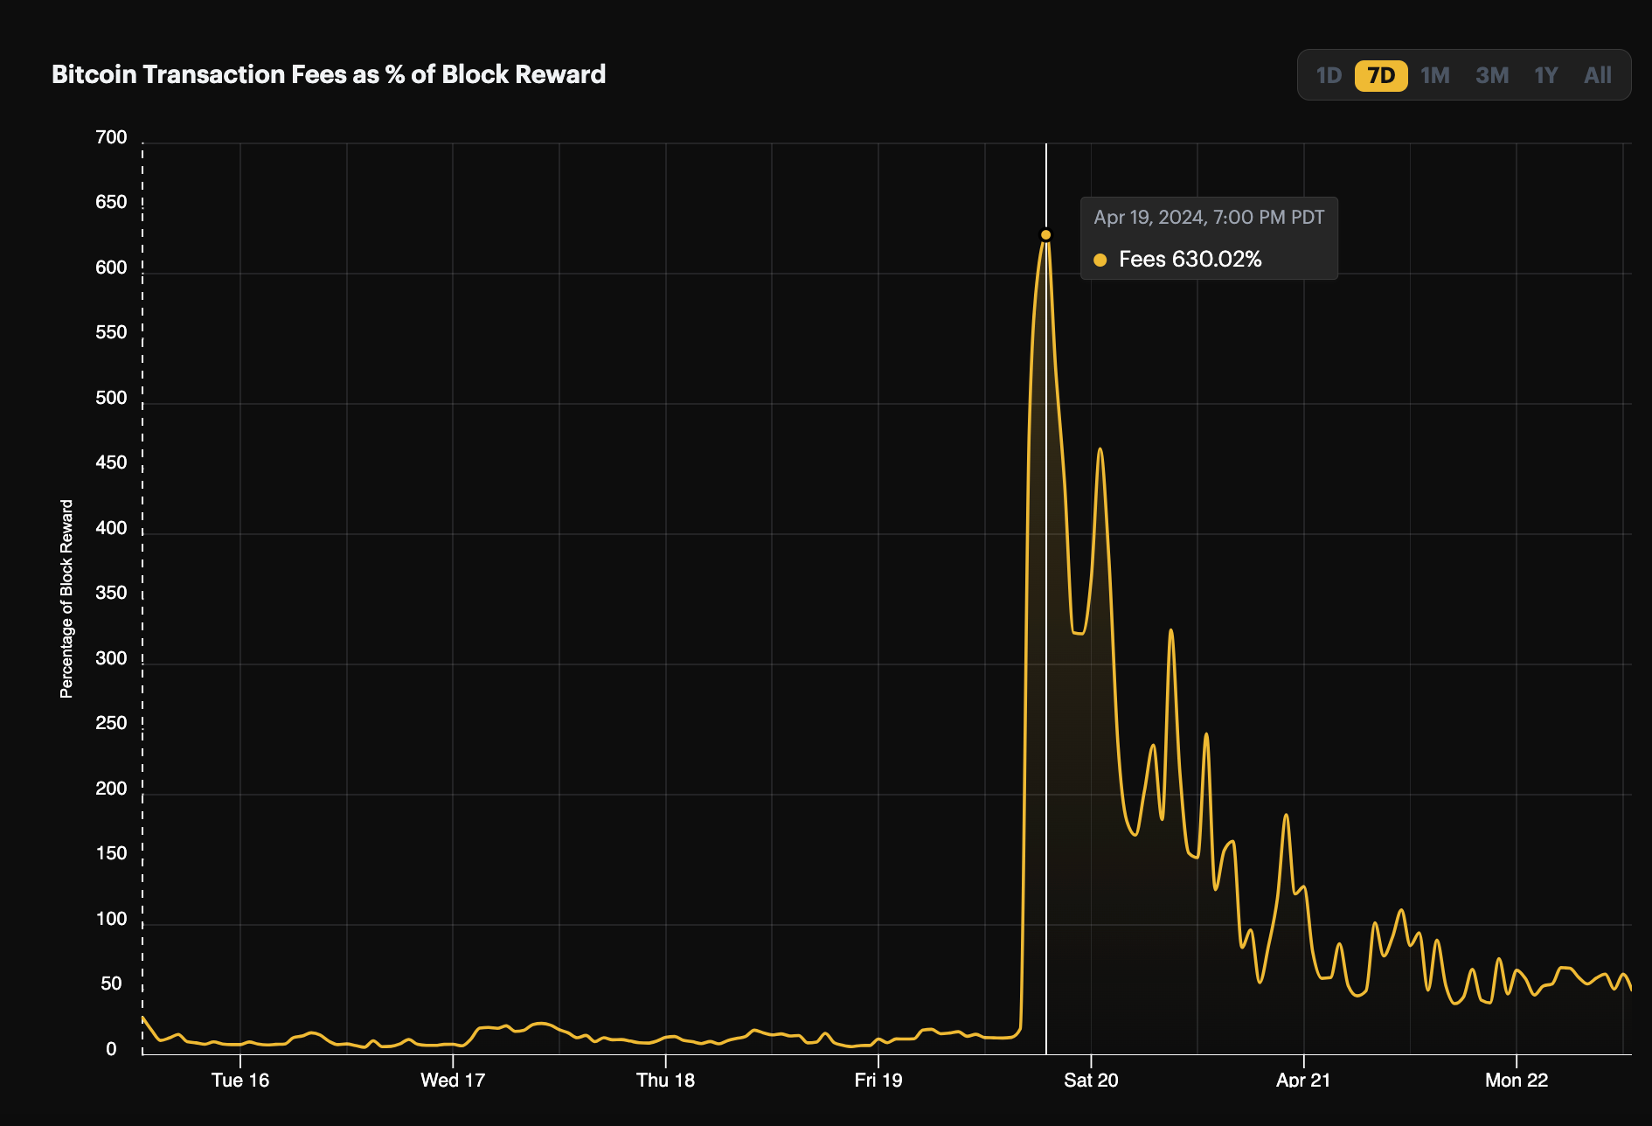Click the 550 y-axis value
The width and height of the screenshot is (1652, 1126).
pos(111,332)
